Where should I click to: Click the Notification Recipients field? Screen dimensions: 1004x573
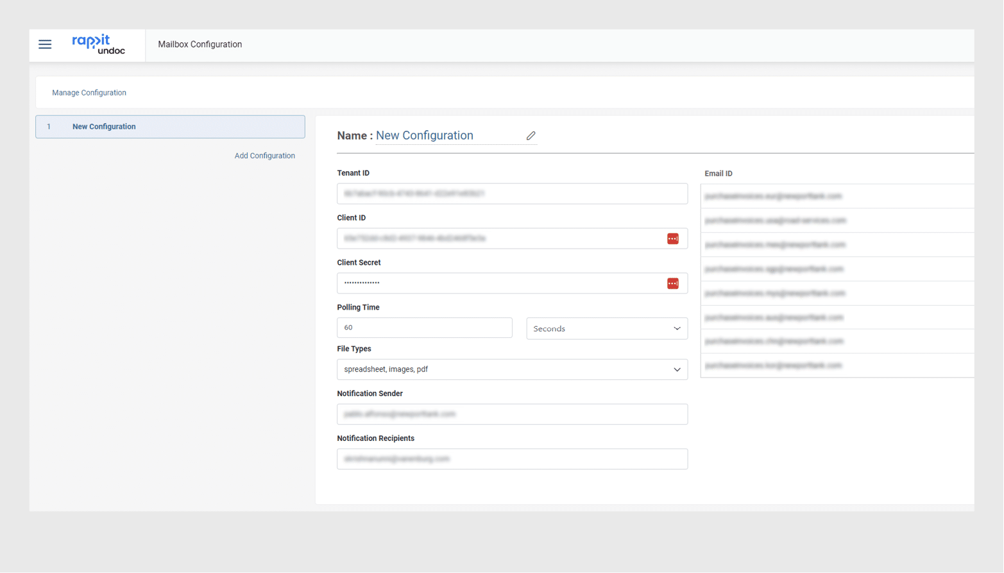point(511,459)
